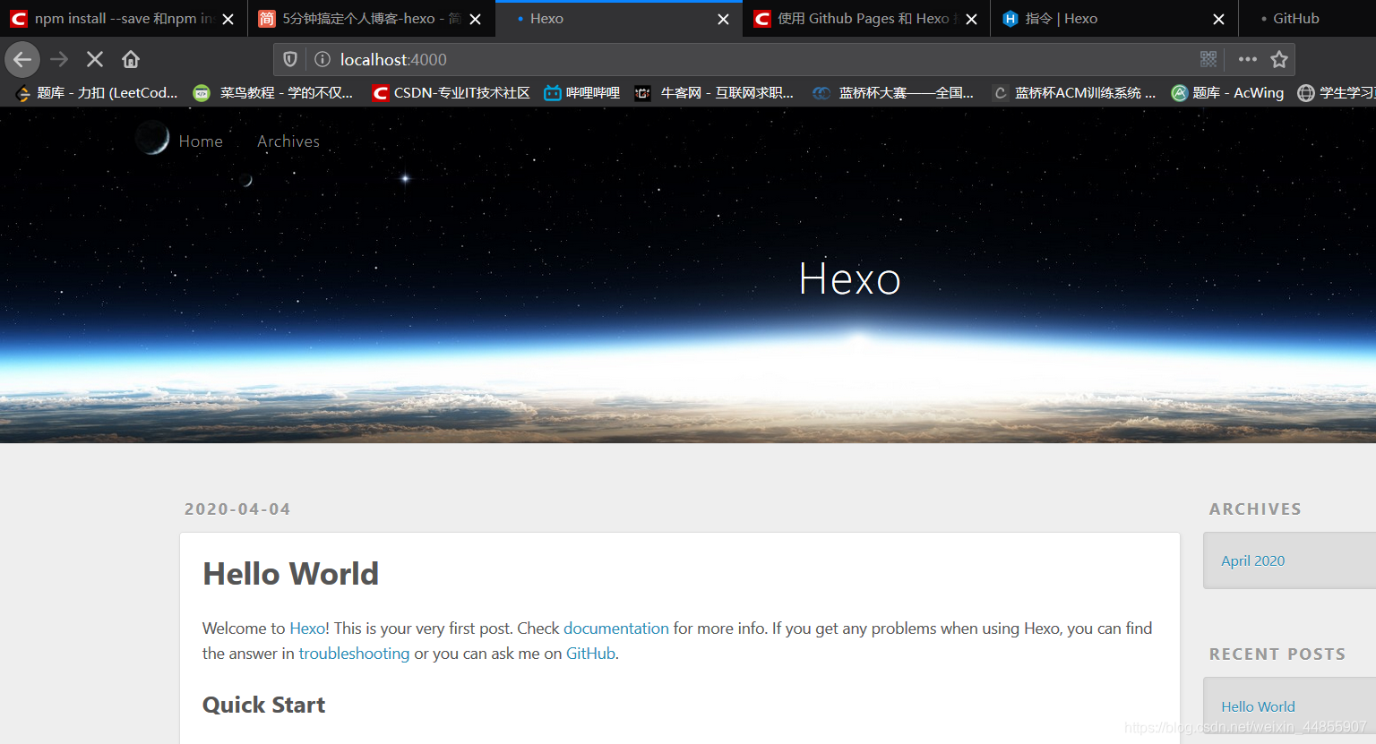Click the RECENT POSTS sidebar heading
Viewport: 1376px width, 744px height.
click(x=1277, y=654)
